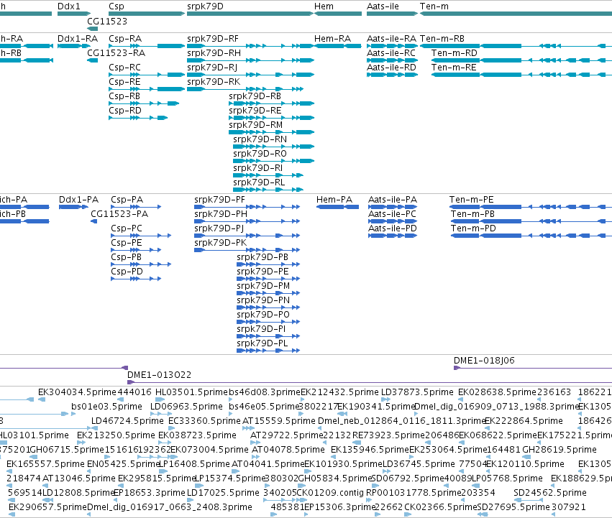Image resolution: width=612 pixels, height=518 pixels.
Task: Select protein CG11523-PA
Action: tap(93, 221)
